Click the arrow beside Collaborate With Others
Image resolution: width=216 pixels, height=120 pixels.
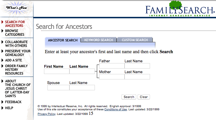[3, 42]
